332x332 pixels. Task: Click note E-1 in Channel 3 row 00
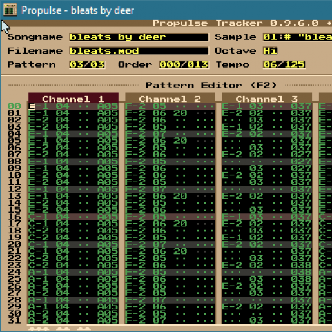[232, 106]
